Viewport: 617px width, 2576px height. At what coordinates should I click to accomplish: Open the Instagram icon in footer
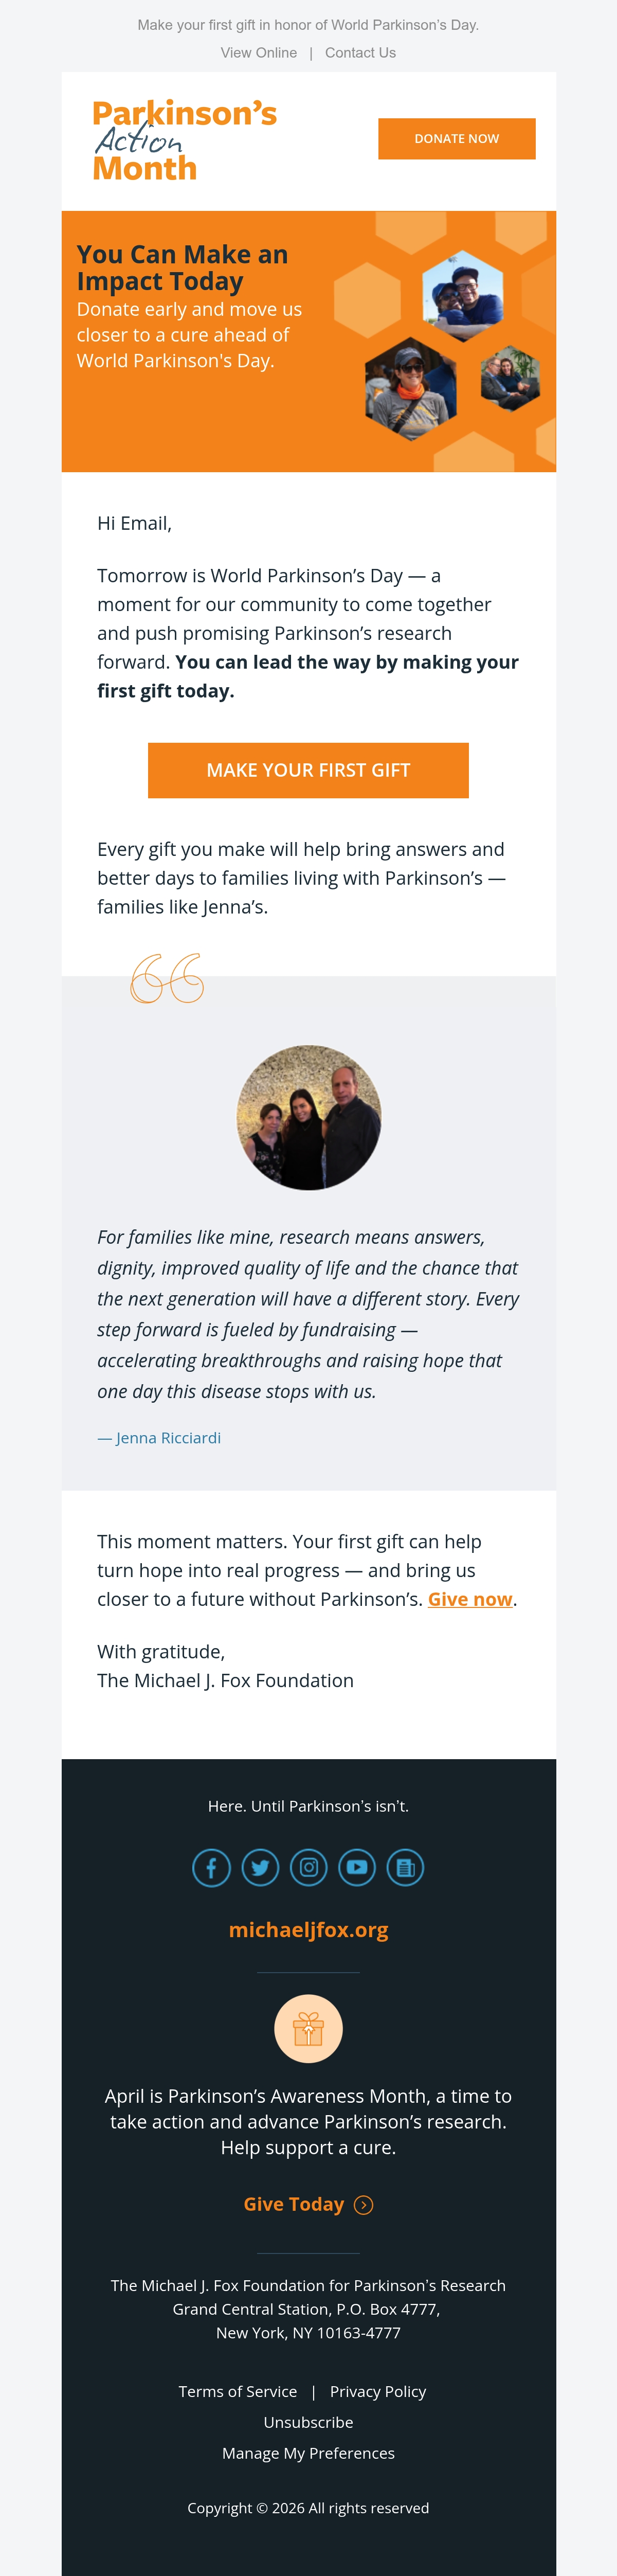309,1867
